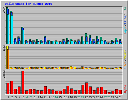Click green weekend day label 7
The width and height of the screenshot is (128, 100).
click(31, 97)
